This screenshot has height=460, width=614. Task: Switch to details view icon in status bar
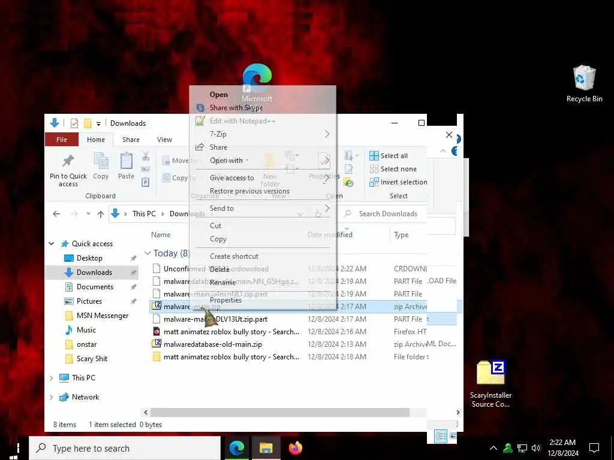[441, 435]
